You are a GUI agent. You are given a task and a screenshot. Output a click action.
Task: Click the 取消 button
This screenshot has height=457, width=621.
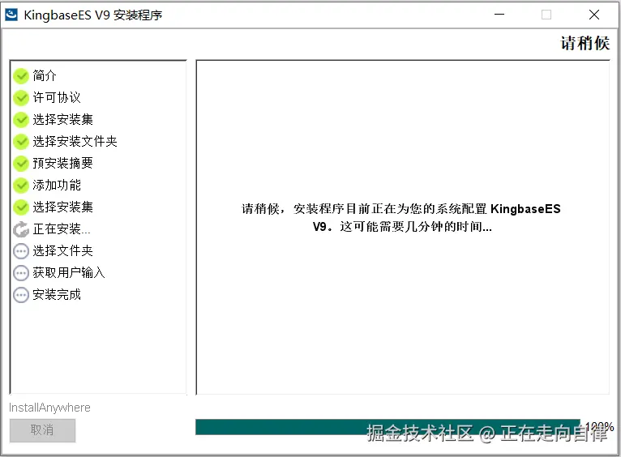[x=42, y=430]
